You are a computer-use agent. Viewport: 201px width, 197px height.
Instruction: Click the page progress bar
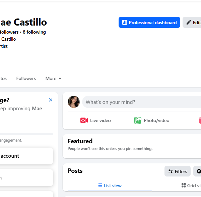[x=26, y=134]
